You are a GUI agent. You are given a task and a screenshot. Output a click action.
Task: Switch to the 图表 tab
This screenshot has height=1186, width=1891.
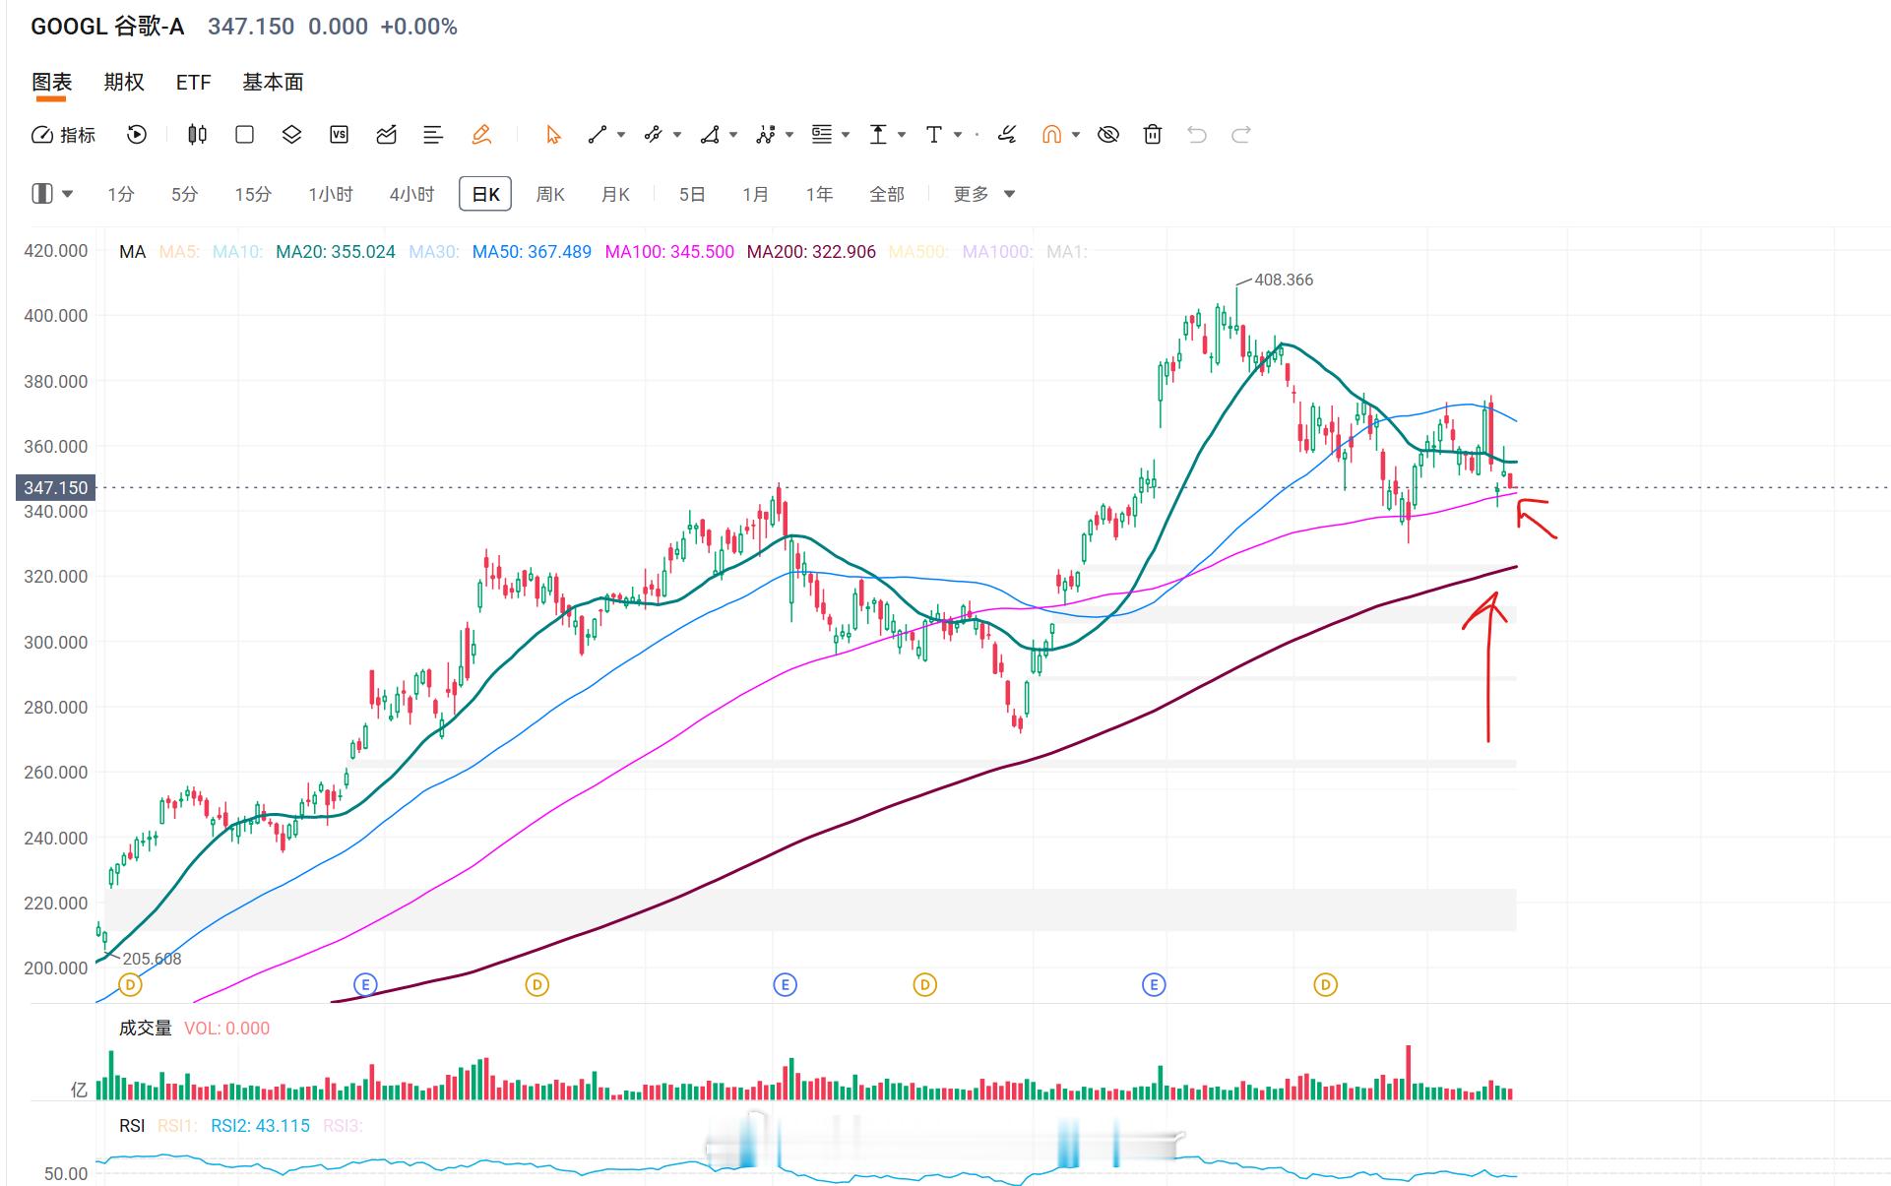pyautogui.click(x=51, y=82)
